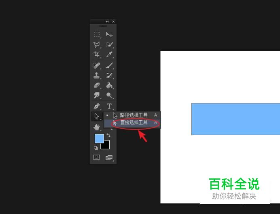
Task: Swap foreground and background colors
Action: tap(108, 135)
